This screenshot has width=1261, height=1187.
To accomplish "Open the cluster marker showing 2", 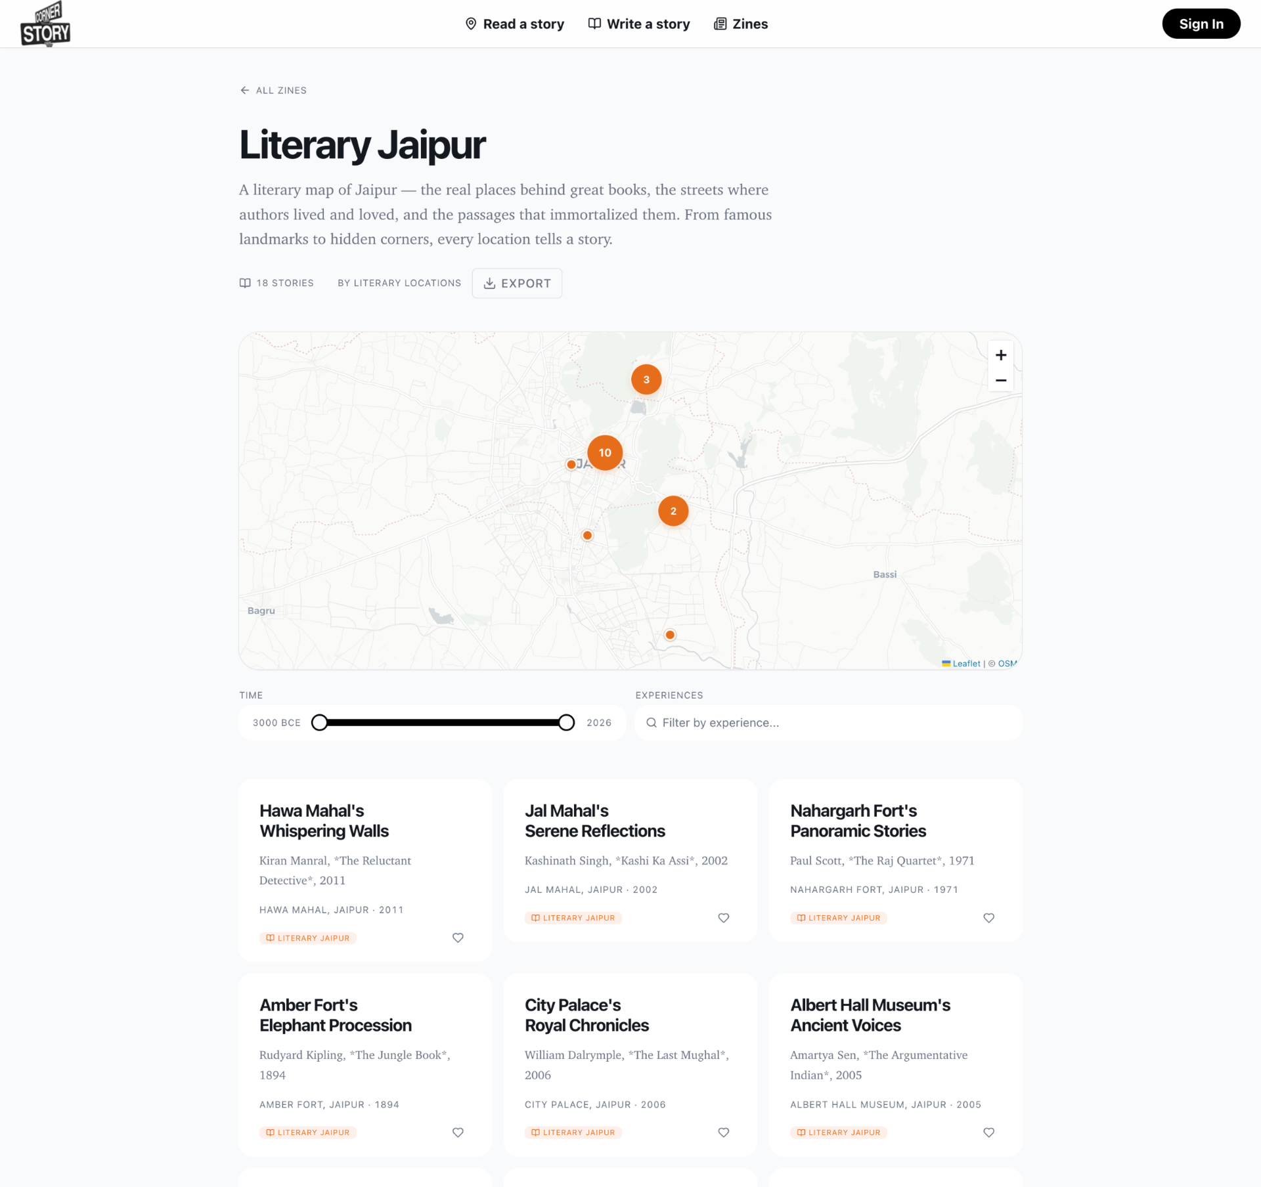I will [x=673, y=511].
